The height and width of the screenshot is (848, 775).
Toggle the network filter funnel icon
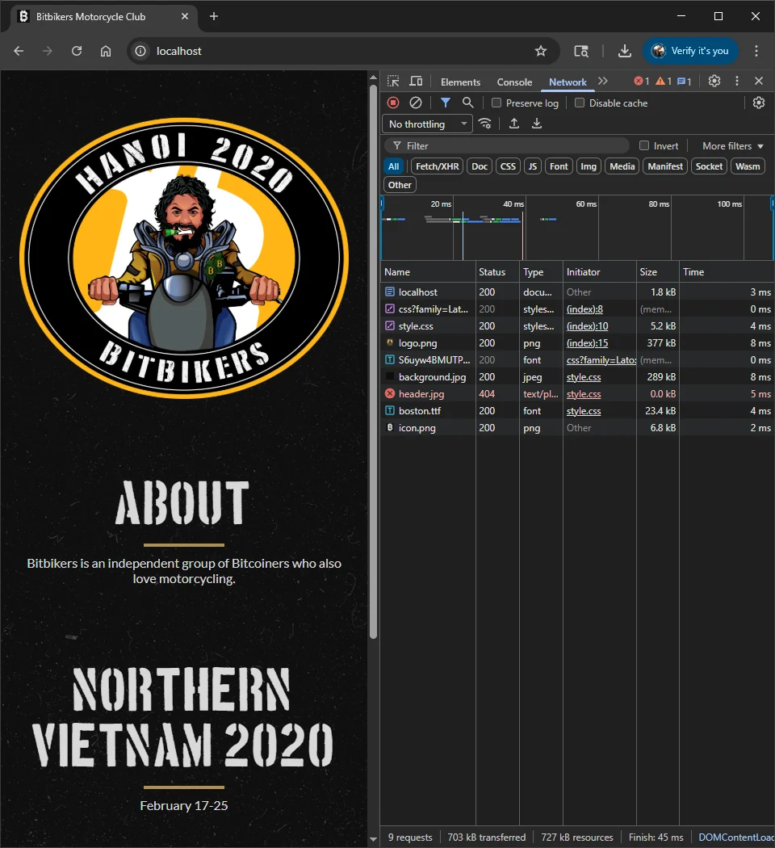[446, 103]
